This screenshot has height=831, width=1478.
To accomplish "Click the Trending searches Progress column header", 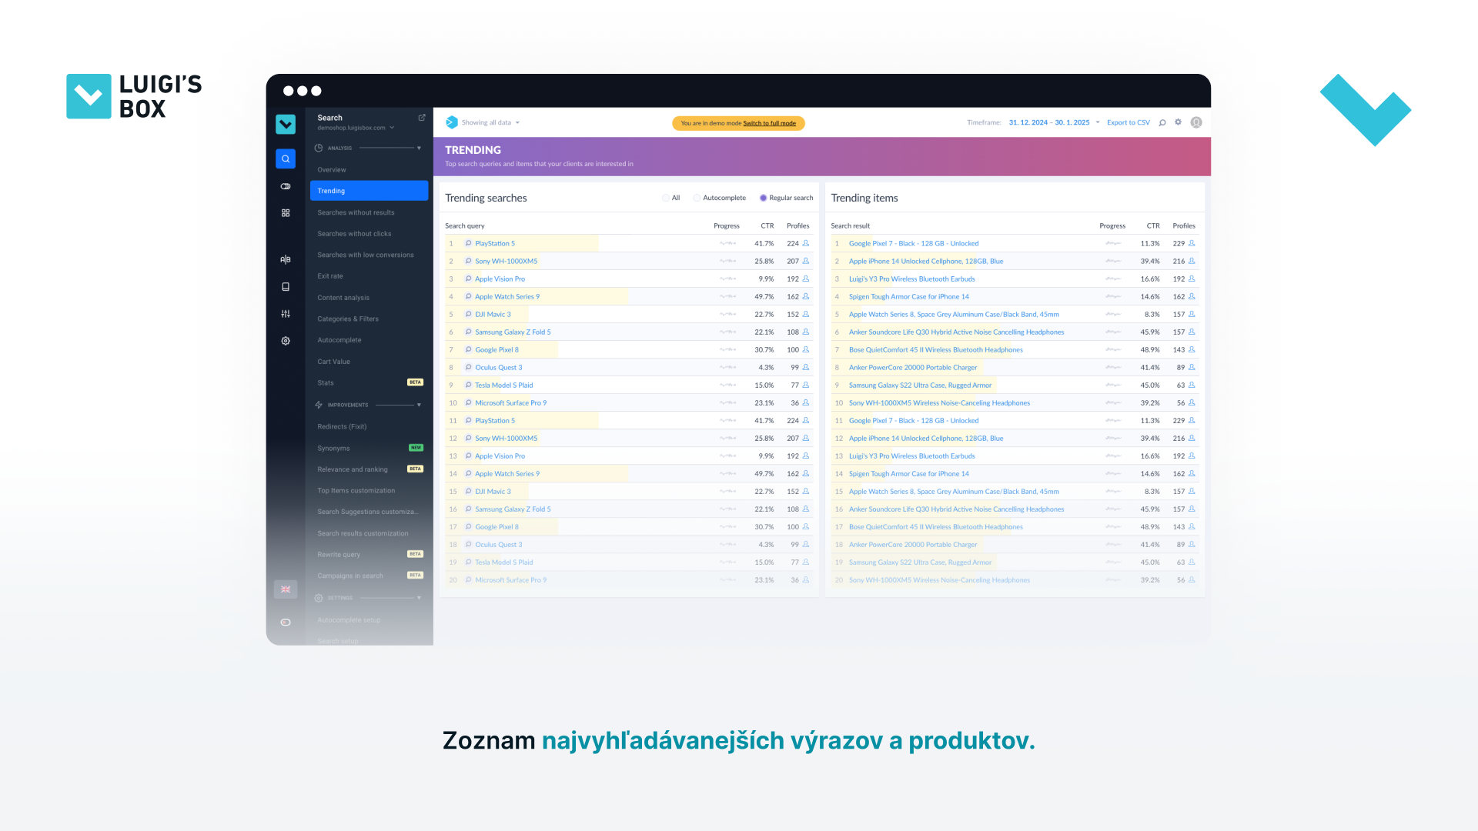I will pos(726,225).
